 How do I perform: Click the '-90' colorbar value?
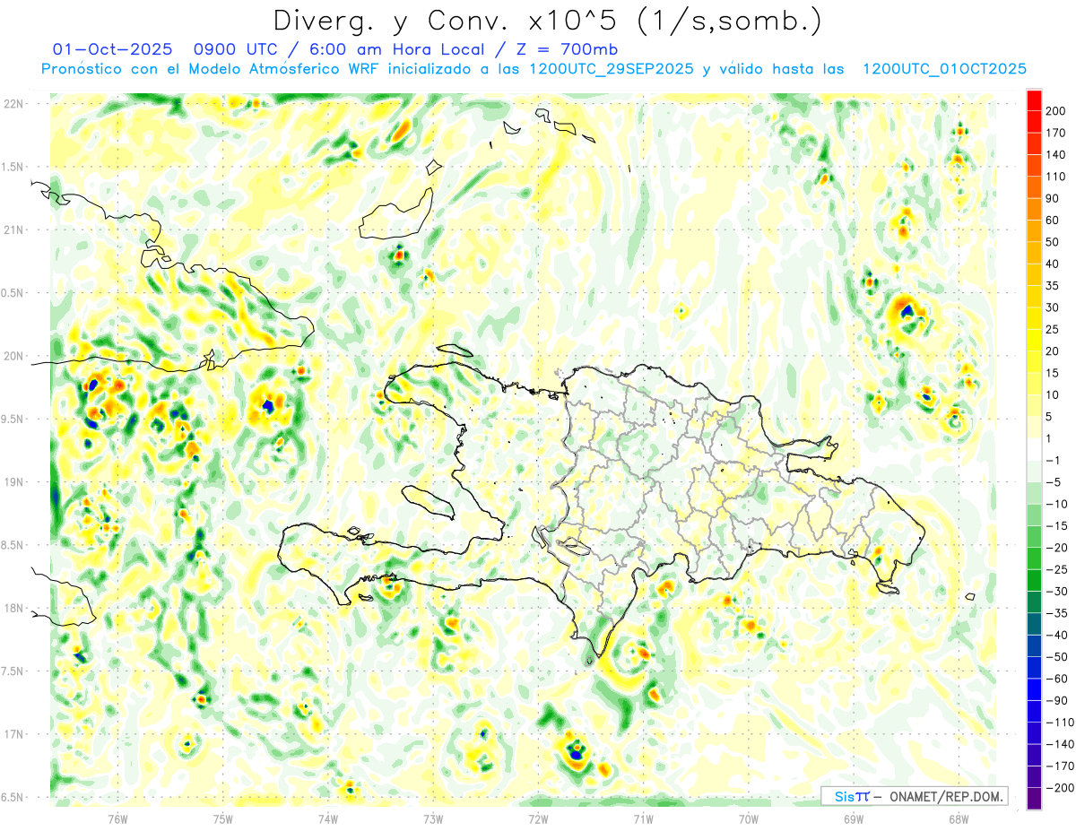(x=1058, y=701)
